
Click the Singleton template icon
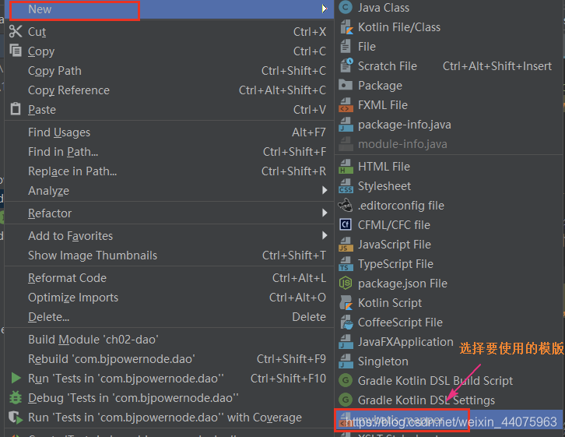(x=346, y=361)
